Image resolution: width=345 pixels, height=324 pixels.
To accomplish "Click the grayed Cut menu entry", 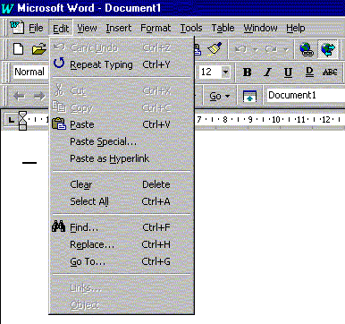I will pyautogui.click(x=122, y=90).
